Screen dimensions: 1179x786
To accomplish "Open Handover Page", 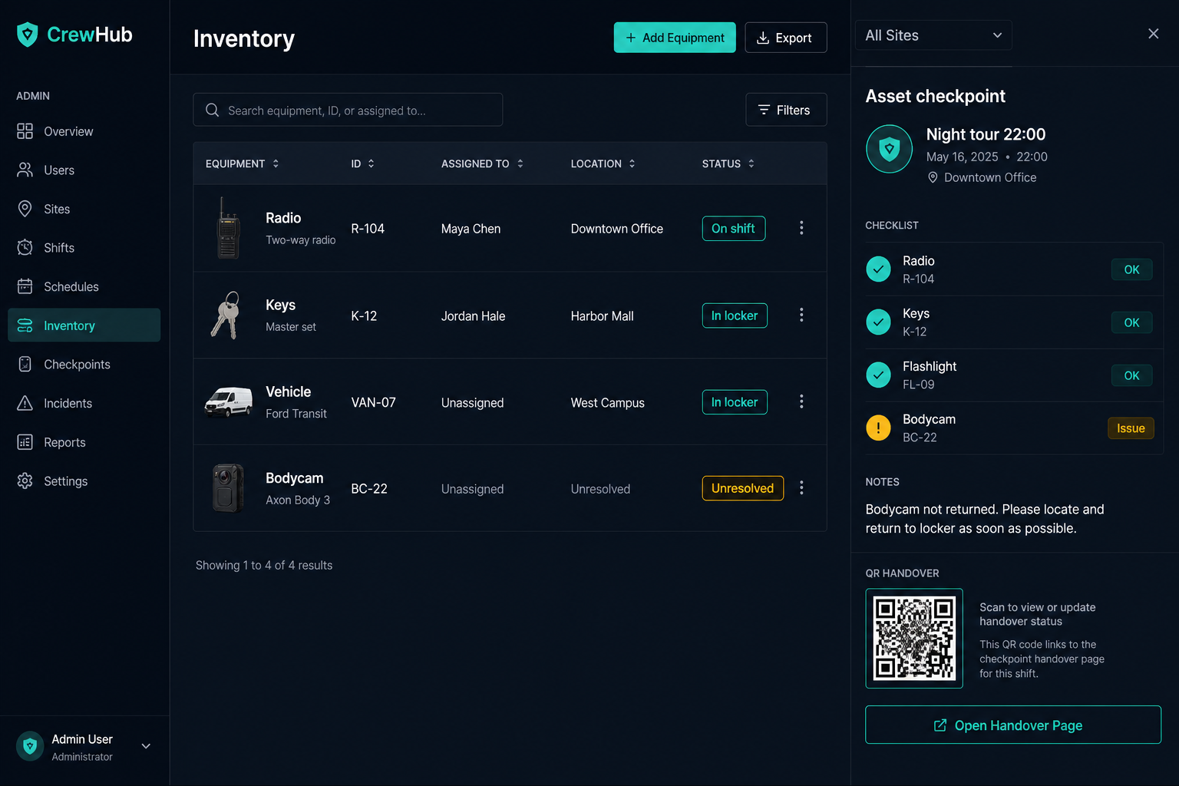I will pyautogui.click(x=1013, y=725).
